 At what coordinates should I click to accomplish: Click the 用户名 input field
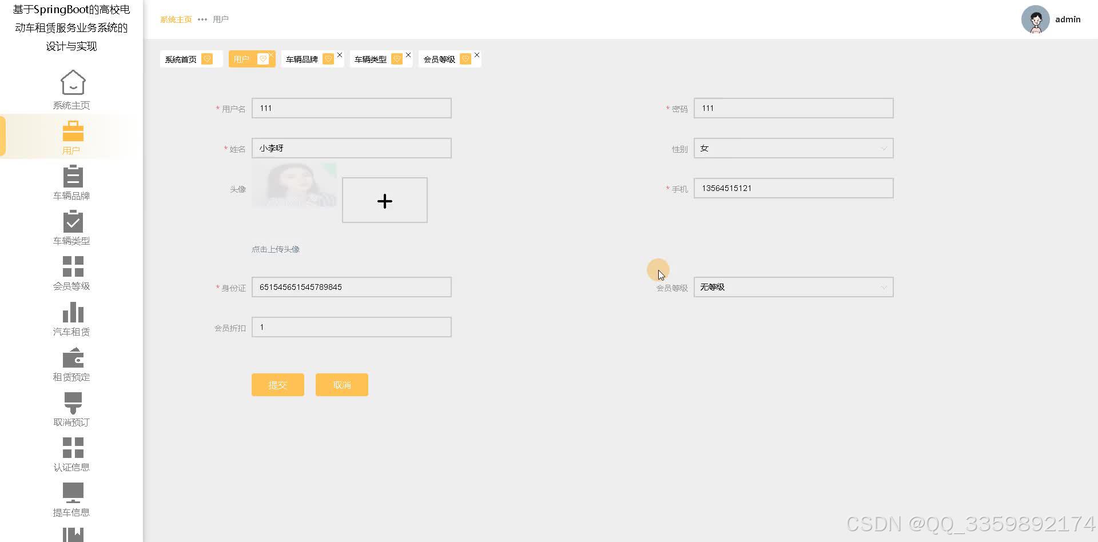(352, 108)
